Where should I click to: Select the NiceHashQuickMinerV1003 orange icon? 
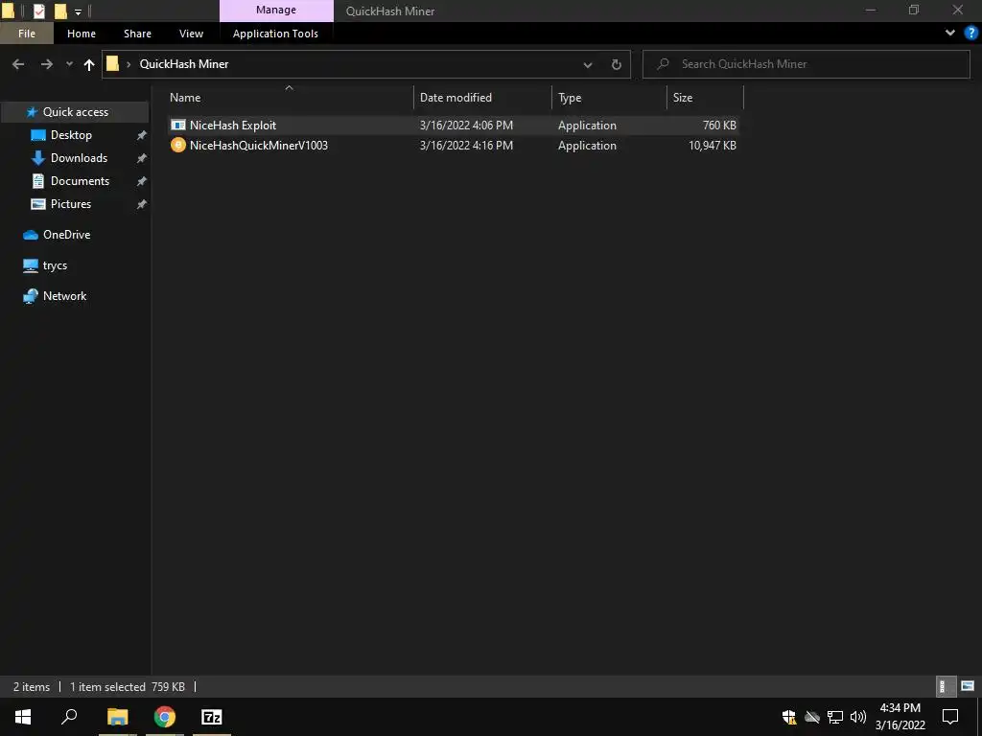click(x=177, y=146)
